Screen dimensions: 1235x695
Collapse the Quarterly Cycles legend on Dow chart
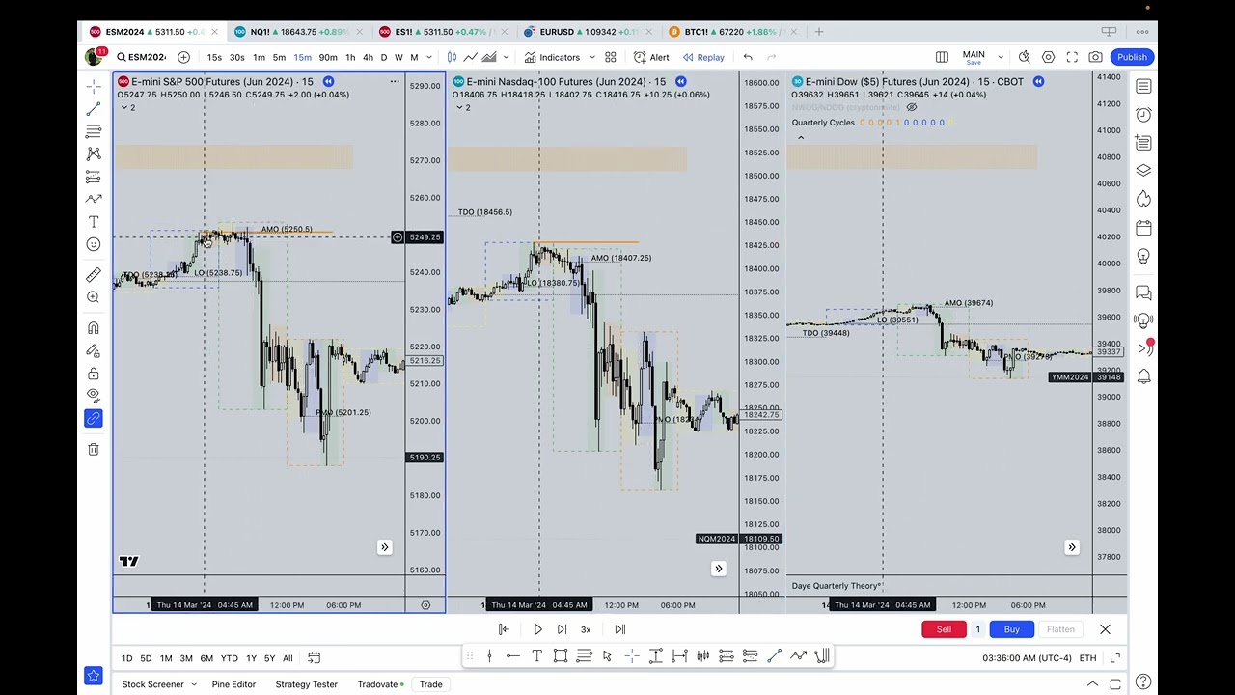click(800, 137)
